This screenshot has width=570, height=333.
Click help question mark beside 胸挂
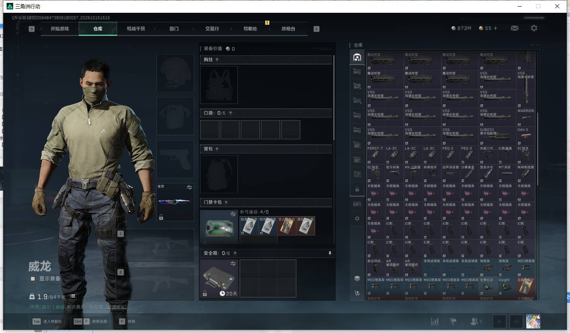click(x=217, y=60)
